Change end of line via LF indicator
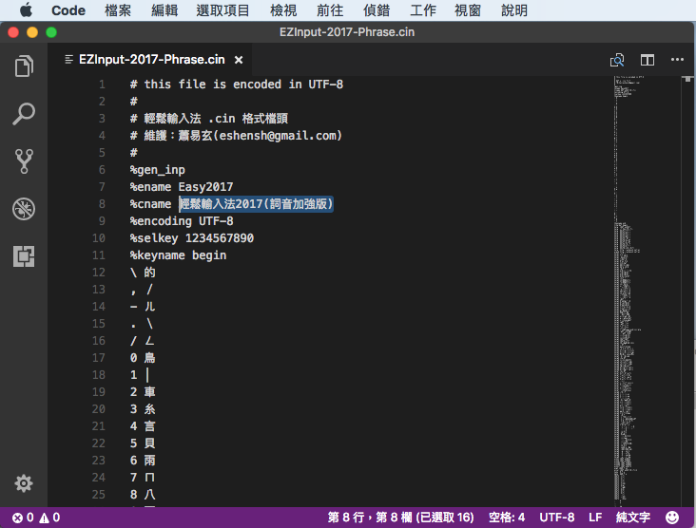Image resolution: width=696 pixels, height=528 pixels. click(595, 518)
